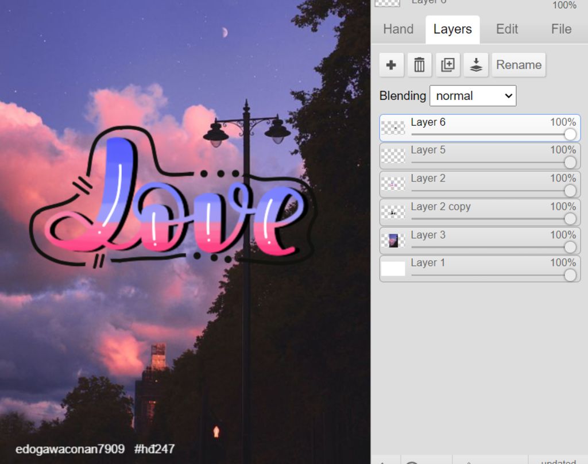This screenshot has height=464, width=588.
Task: Select Layer 5 in the layer list
Action: tap(480, 156)
